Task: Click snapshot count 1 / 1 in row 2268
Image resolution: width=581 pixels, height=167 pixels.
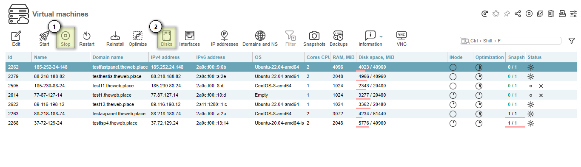Action: (513, 123)
